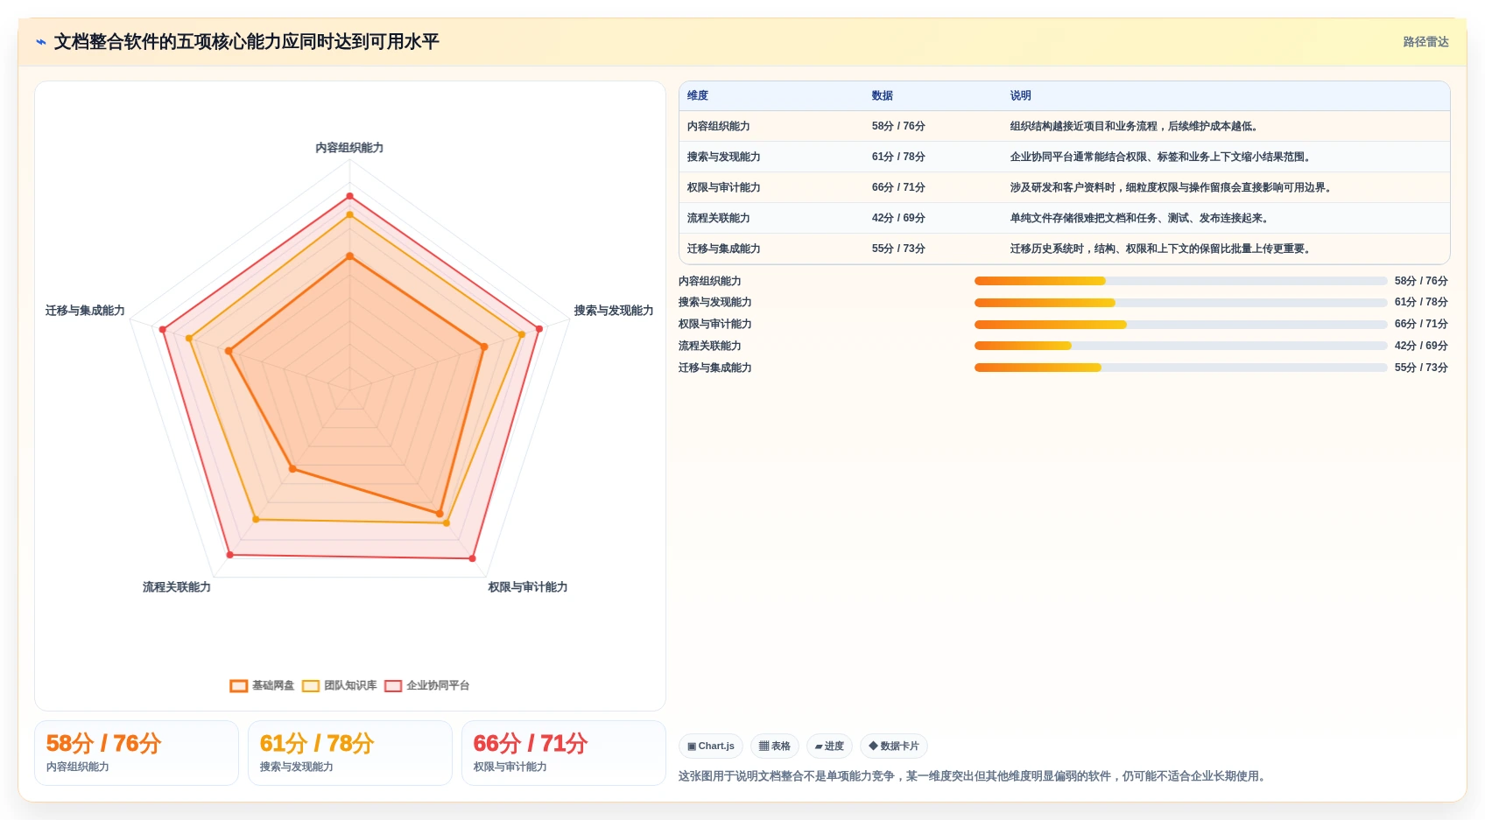
Task: Click the 权限与审计能力 progress bar
Action: [x=1180, y=325]
